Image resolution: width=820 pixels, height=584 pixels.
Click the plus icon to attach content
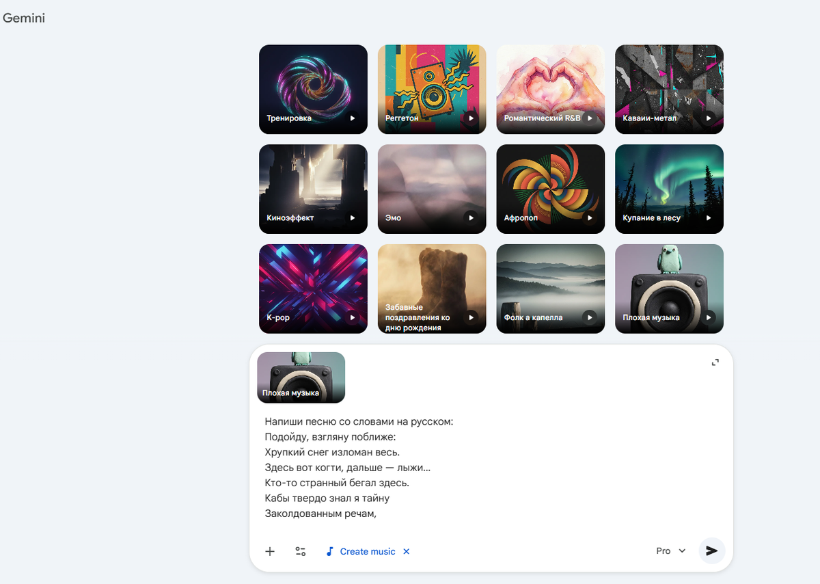269,551
